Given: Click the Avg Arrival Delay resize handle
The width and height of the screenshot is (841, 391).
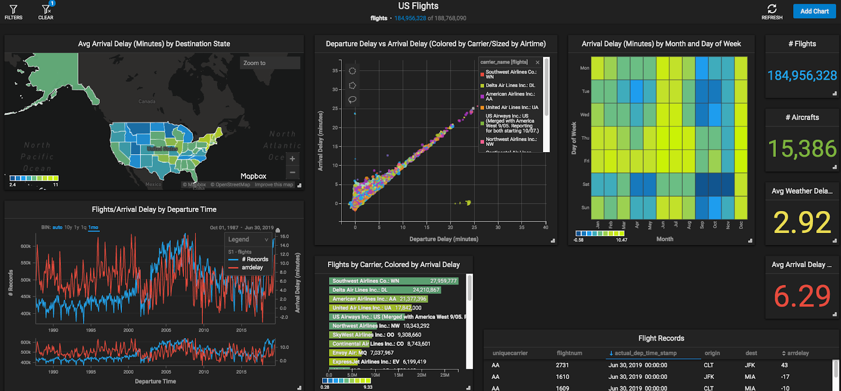Looking at the screenshot, I should (835, 314).
